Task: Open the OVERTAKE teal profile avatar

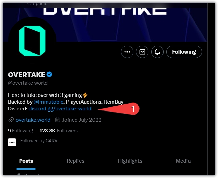Action: pos(32,41)
